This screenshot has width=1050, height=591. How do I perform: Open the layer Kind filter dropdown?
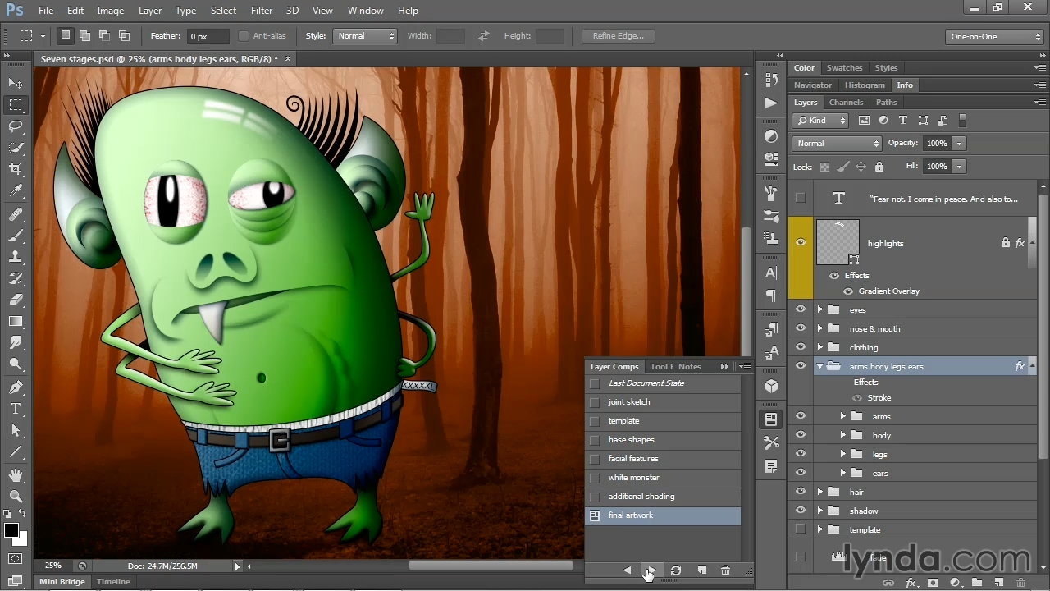tap(820, 121)
